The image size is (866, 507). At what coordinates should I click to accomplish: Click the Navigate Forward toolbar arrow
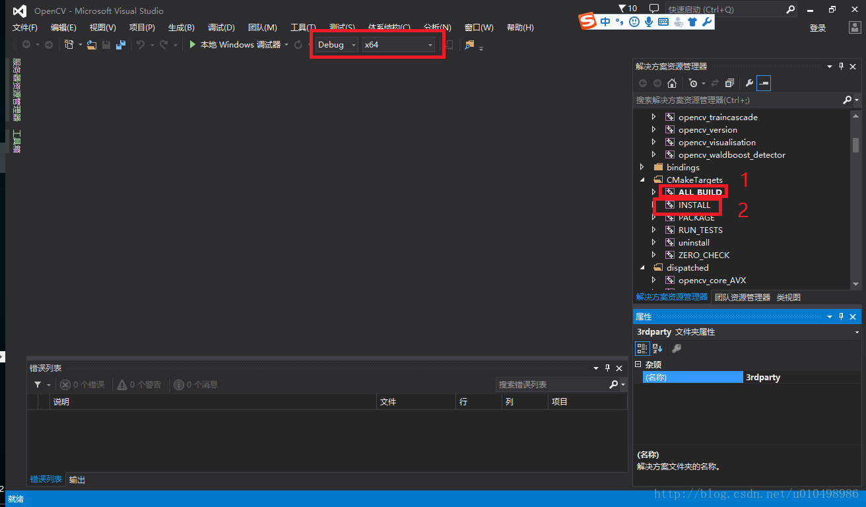pos(48,44)
